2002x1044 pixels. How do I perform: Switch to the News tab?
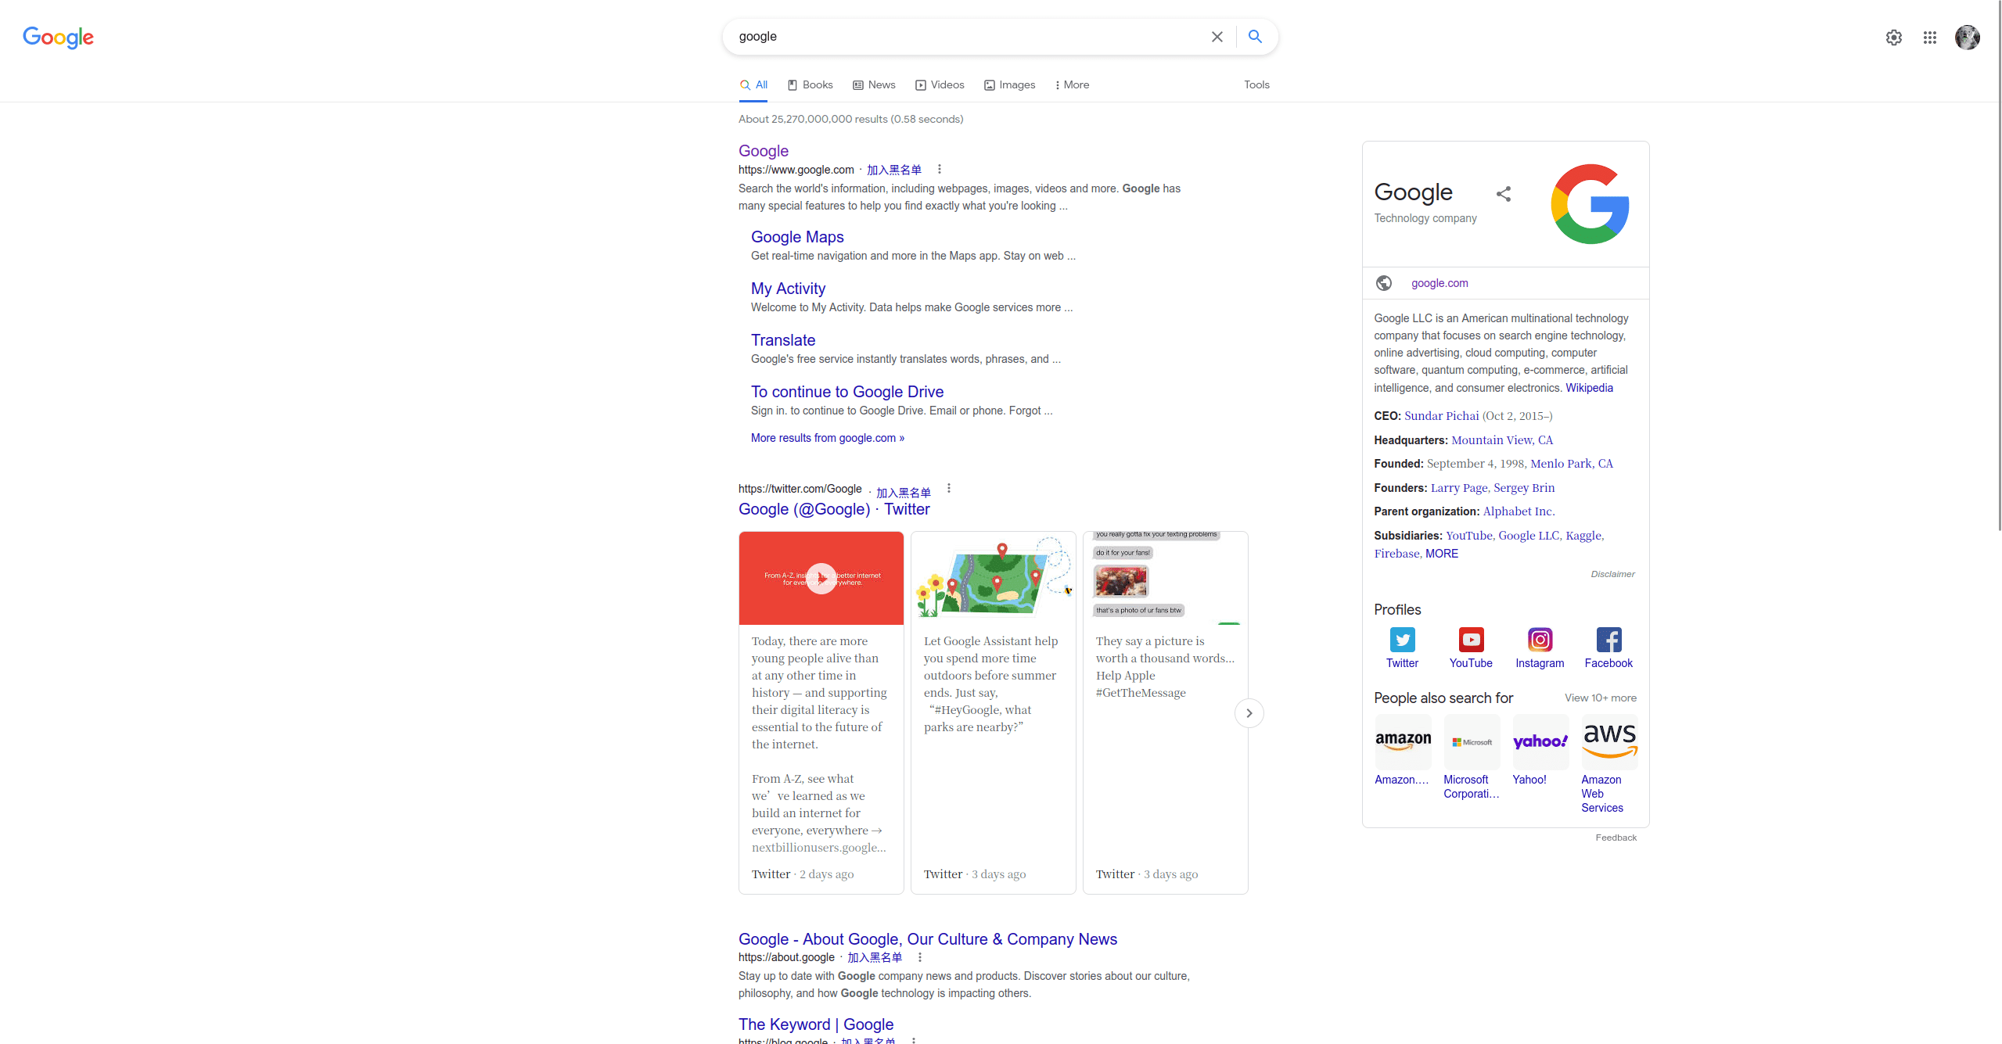coord(874,85)
